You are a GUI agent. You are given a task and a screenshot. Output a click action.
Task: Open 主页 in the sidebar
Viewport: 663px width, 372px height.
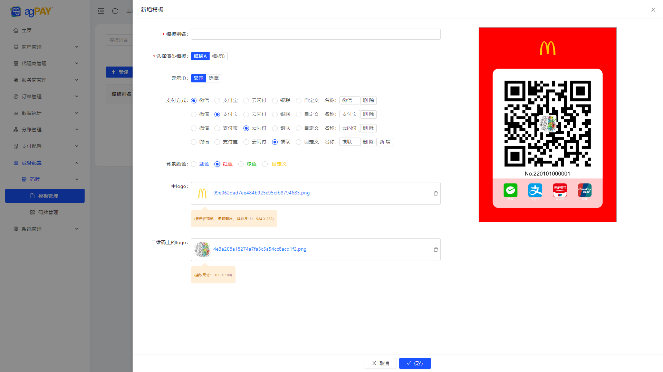(x=45, y=30)
